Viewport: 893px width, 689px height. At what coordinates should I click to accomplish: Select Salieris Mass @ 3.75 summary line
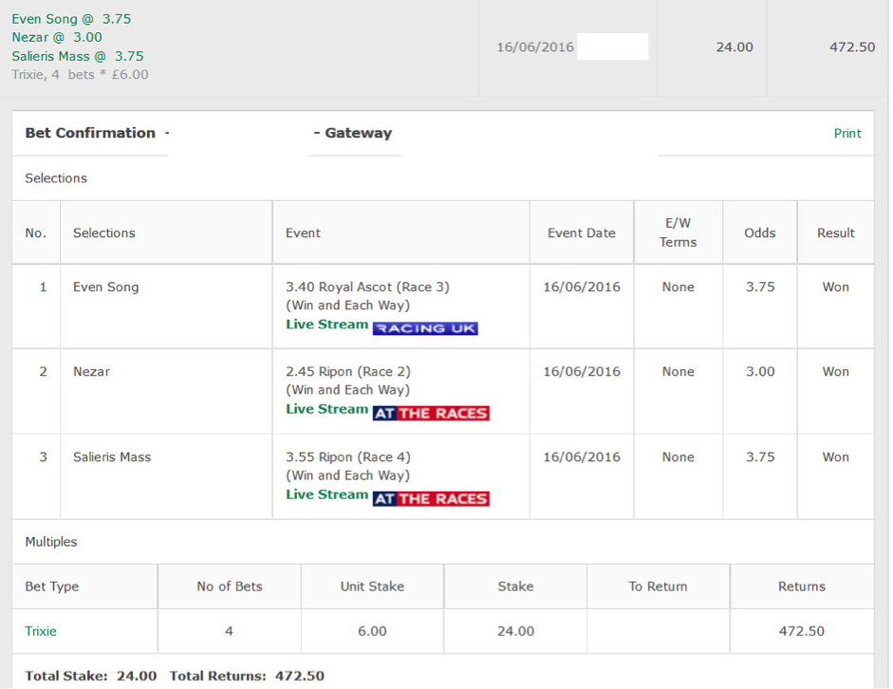[78, 56]
